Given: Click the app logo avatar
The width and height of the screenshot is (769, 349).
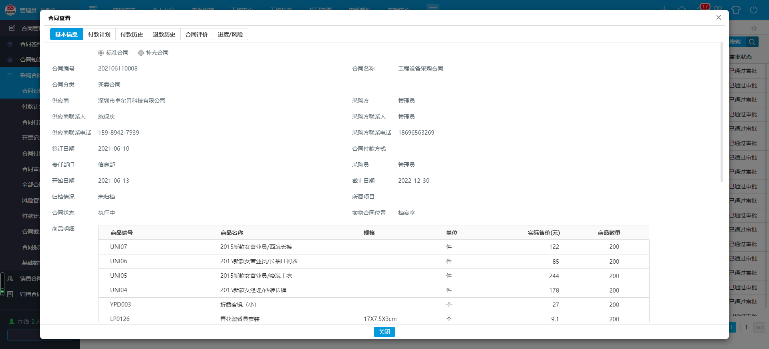Looking at the screenshot, I should pyautogui.click(x=10, y=10).
